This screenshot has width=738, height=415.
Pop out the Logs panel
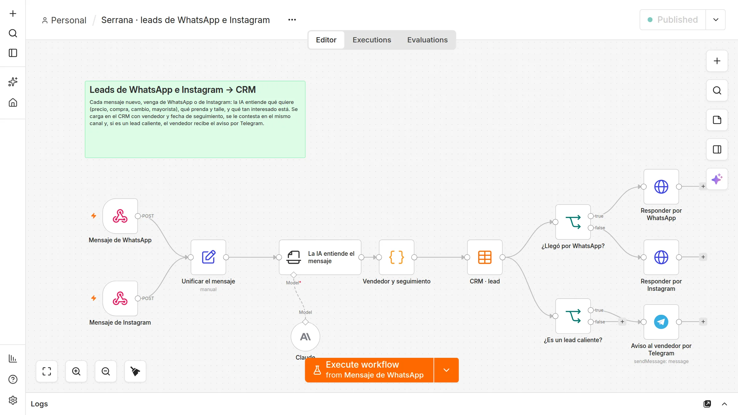coord(707,404)
